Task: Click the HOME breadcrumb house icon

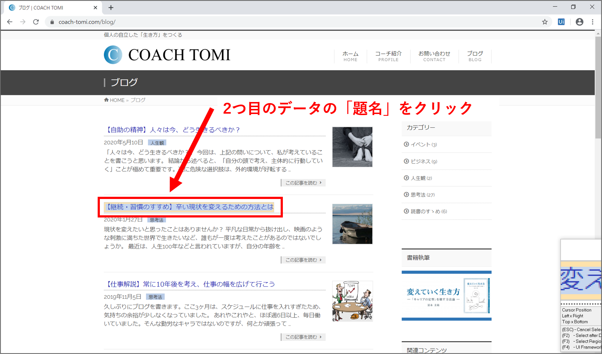Action: [x=106, y=100]
